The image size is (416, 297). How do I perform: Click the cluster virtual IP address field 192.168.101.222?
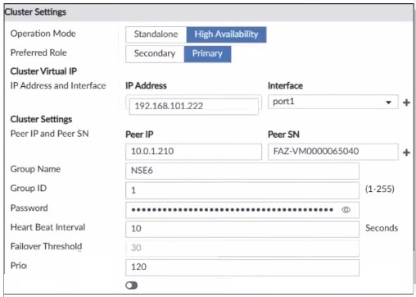point(193,106)
